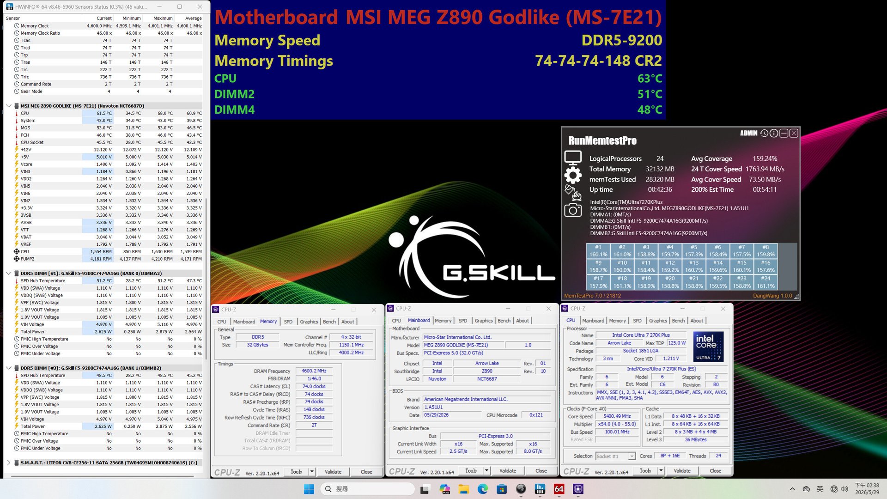Click the red 64 taskbar icon

pyautogui.click(x=559, y=489)
